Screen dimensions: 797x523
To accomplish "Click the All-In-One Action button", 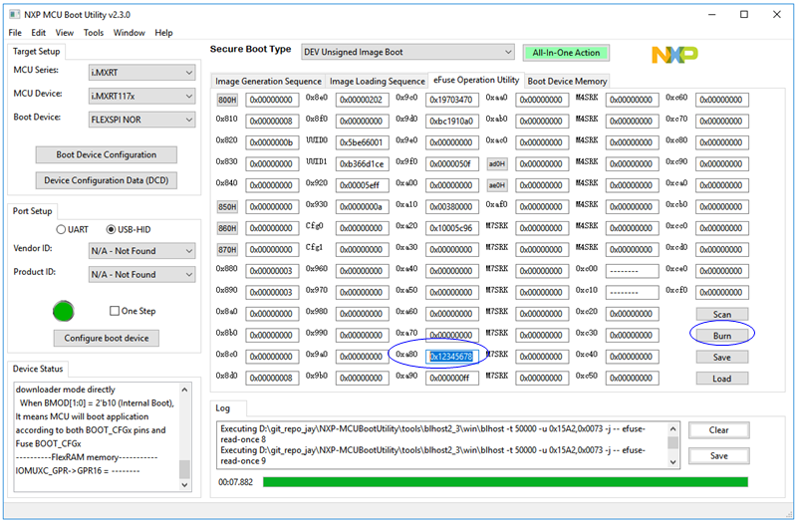I will (x=566, y=53).
